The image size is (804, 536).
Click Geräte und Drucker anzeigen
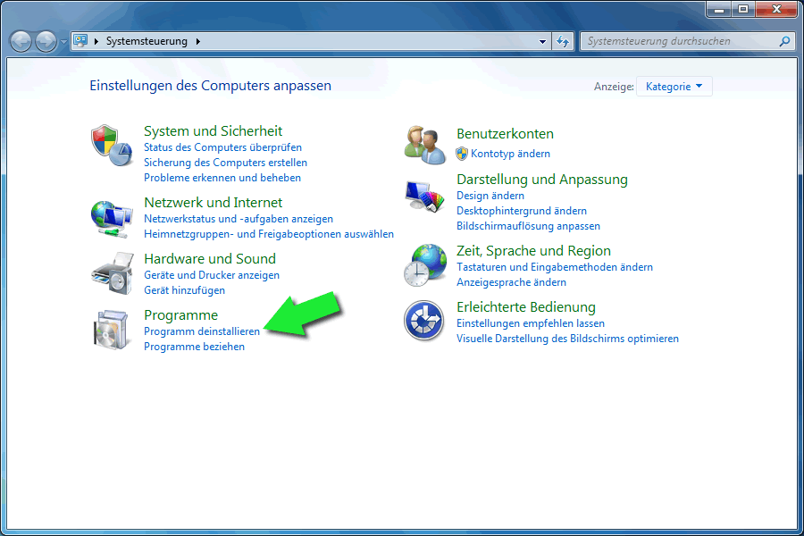point(211,275)
